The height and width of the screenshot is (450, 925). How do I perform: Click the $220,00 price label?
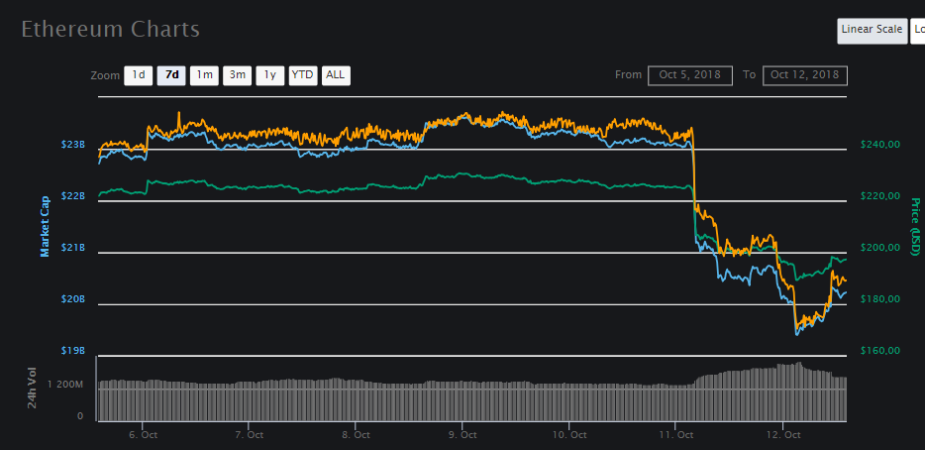pyautogui.click(x=880, y=196)
